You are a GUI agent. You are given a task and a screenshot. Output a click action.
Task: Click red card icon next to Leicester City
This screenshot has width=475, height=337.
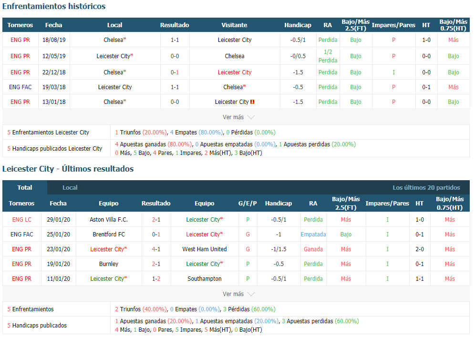pyautogui.click(x=252, y=102)
